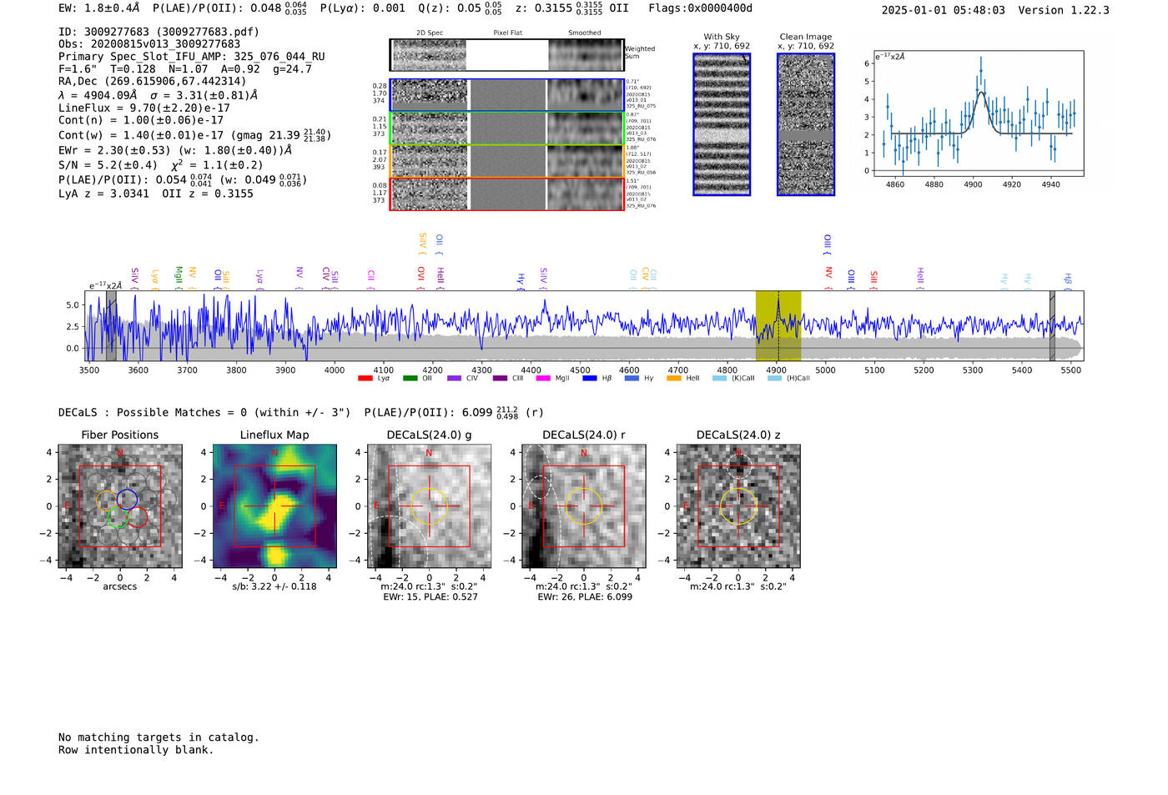The width and height of the screenshot is (1168, 795).
Task: Open the DECaLS(24.0) r cutout
Action: (584, 506)
